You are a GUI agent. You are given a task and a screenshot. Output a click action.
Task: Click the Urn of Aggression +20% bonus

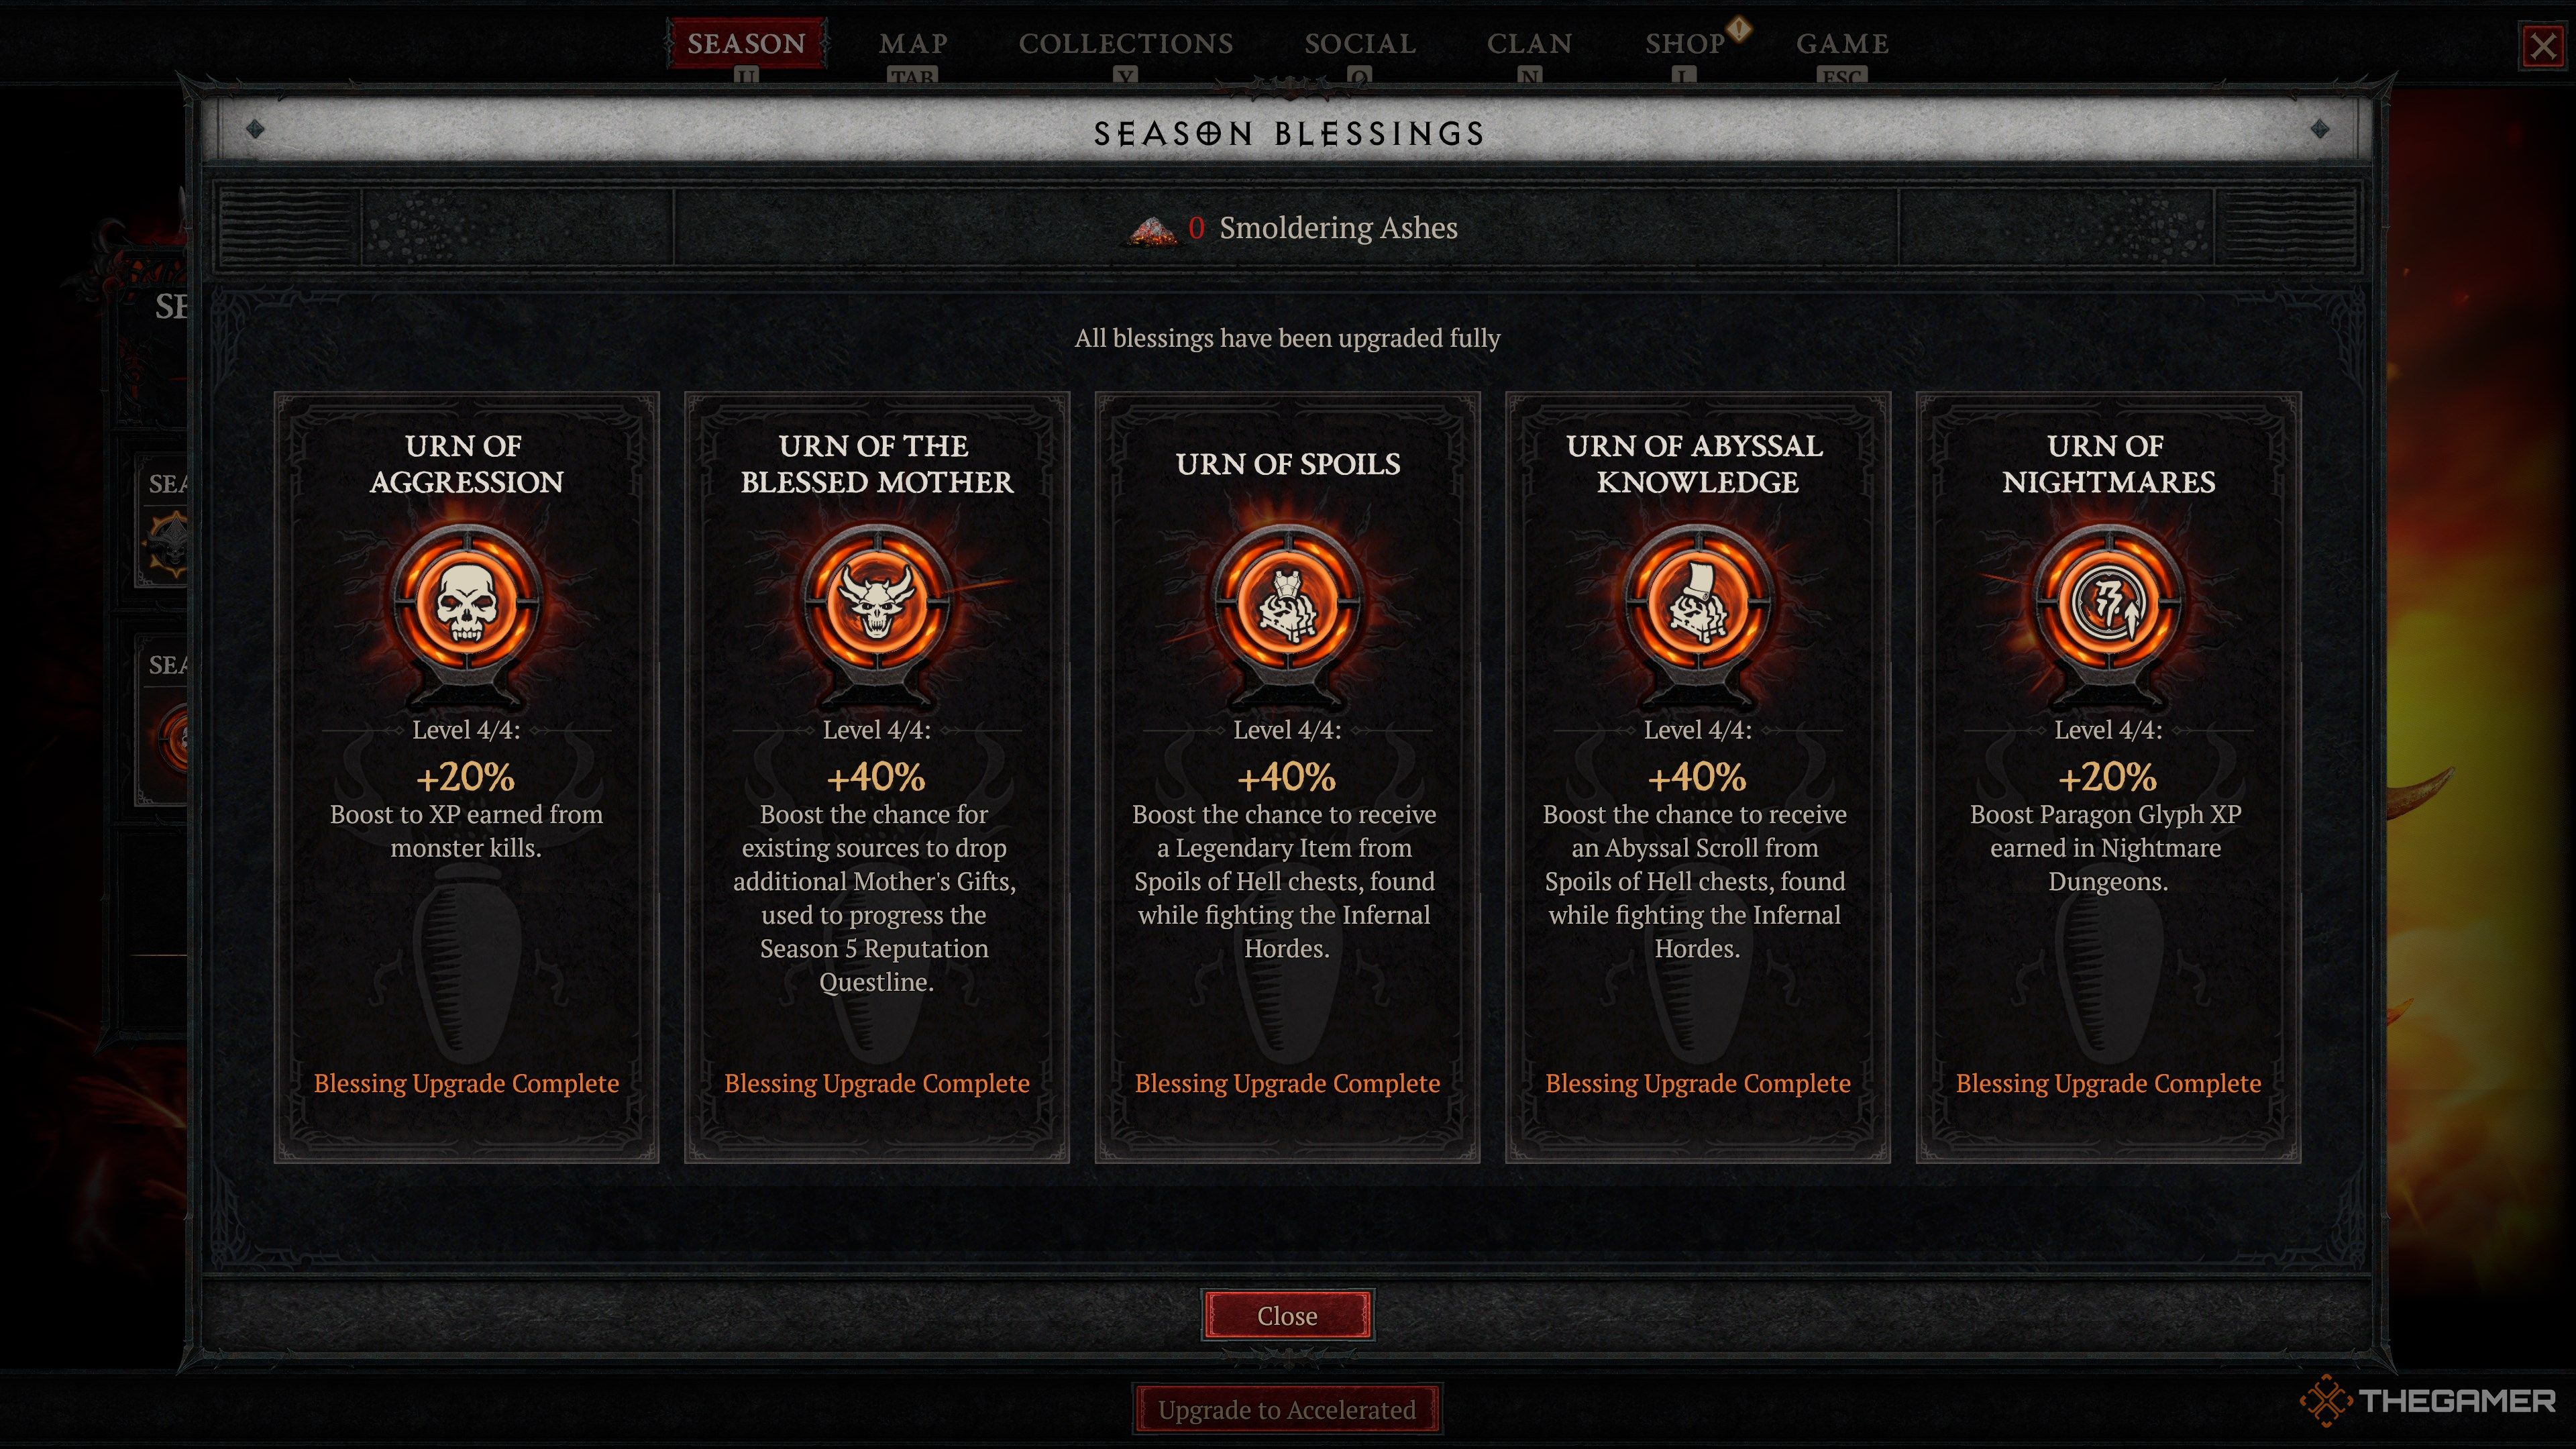[466, 777]
